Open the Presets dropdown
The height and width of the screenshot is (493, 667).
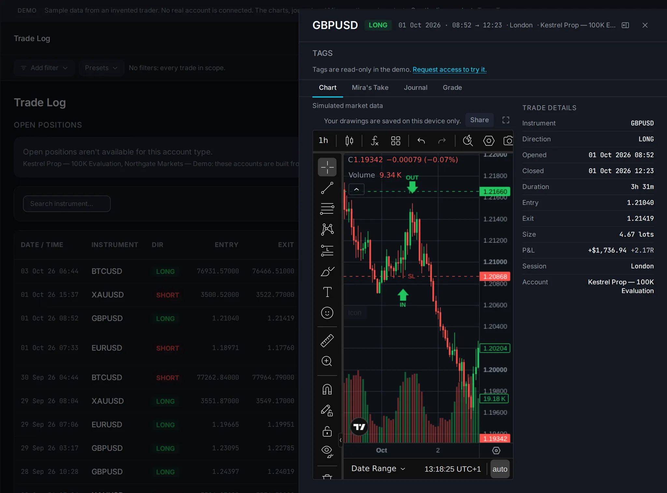pos(101,68)
